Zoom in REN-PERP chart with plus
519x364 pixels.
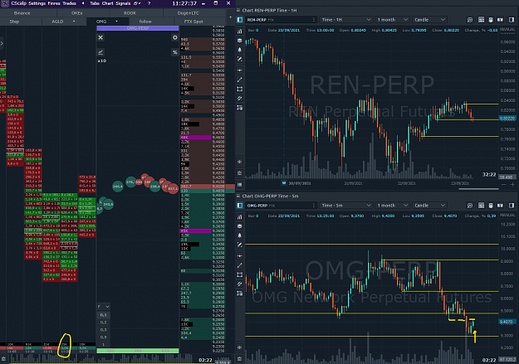pos(512,184)
